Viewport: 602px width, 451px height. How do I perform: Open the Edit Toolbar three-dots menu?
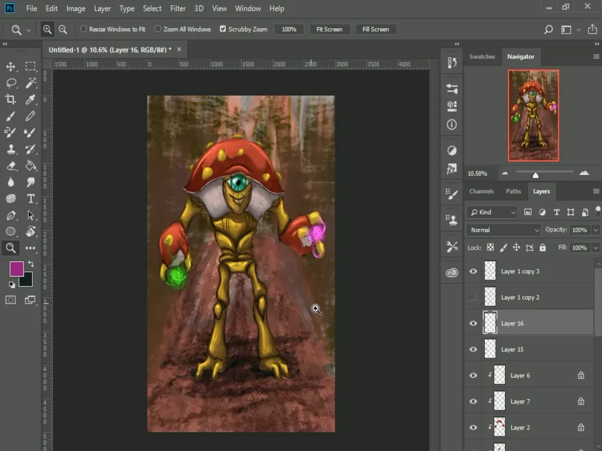pos(31,248)
